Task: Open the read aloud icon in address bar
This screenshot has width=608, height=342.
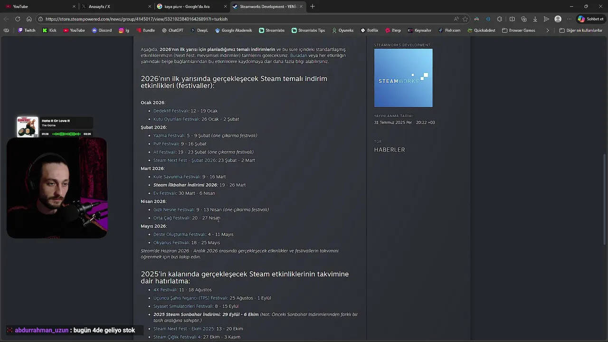Action: pyautogui.click(x=456, y=19)
